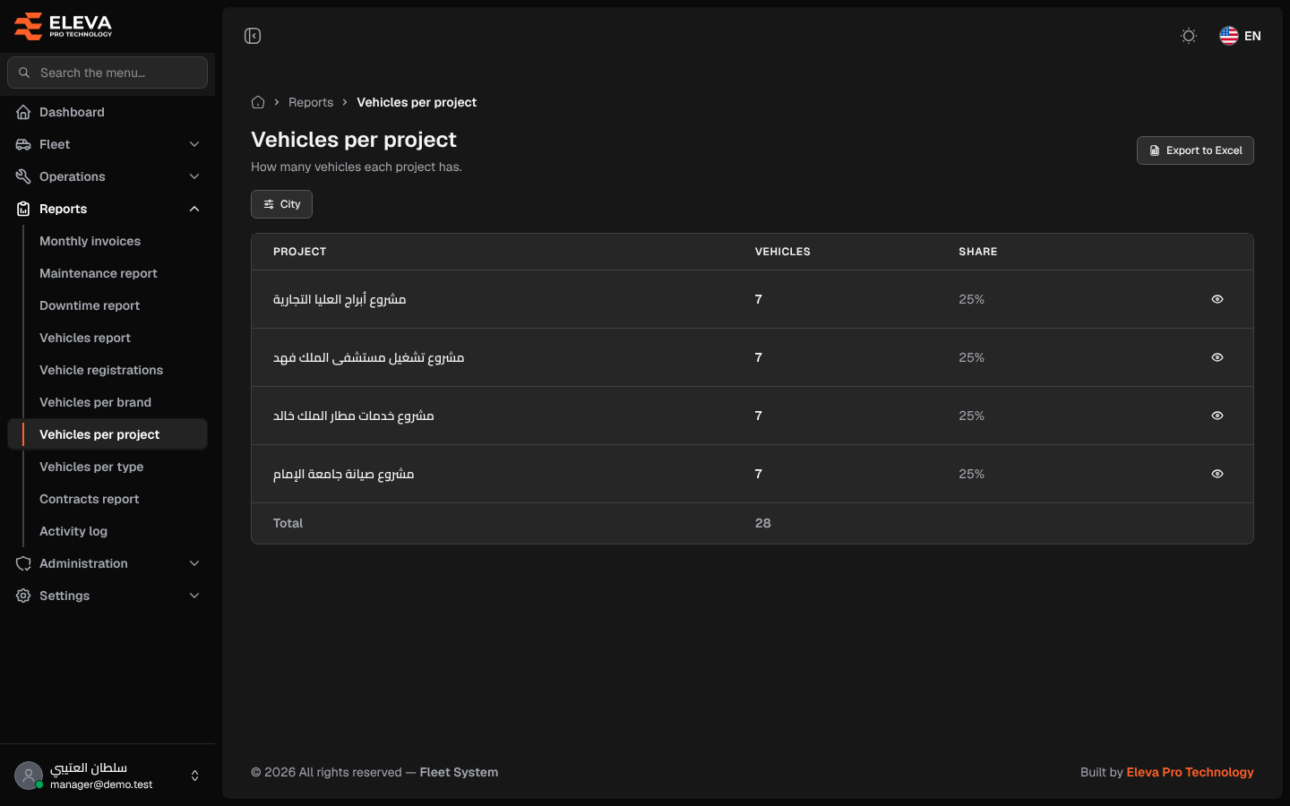Click the Operations wrench icon
This screenshot has width=1290, height=806.
tap(23, 176)
